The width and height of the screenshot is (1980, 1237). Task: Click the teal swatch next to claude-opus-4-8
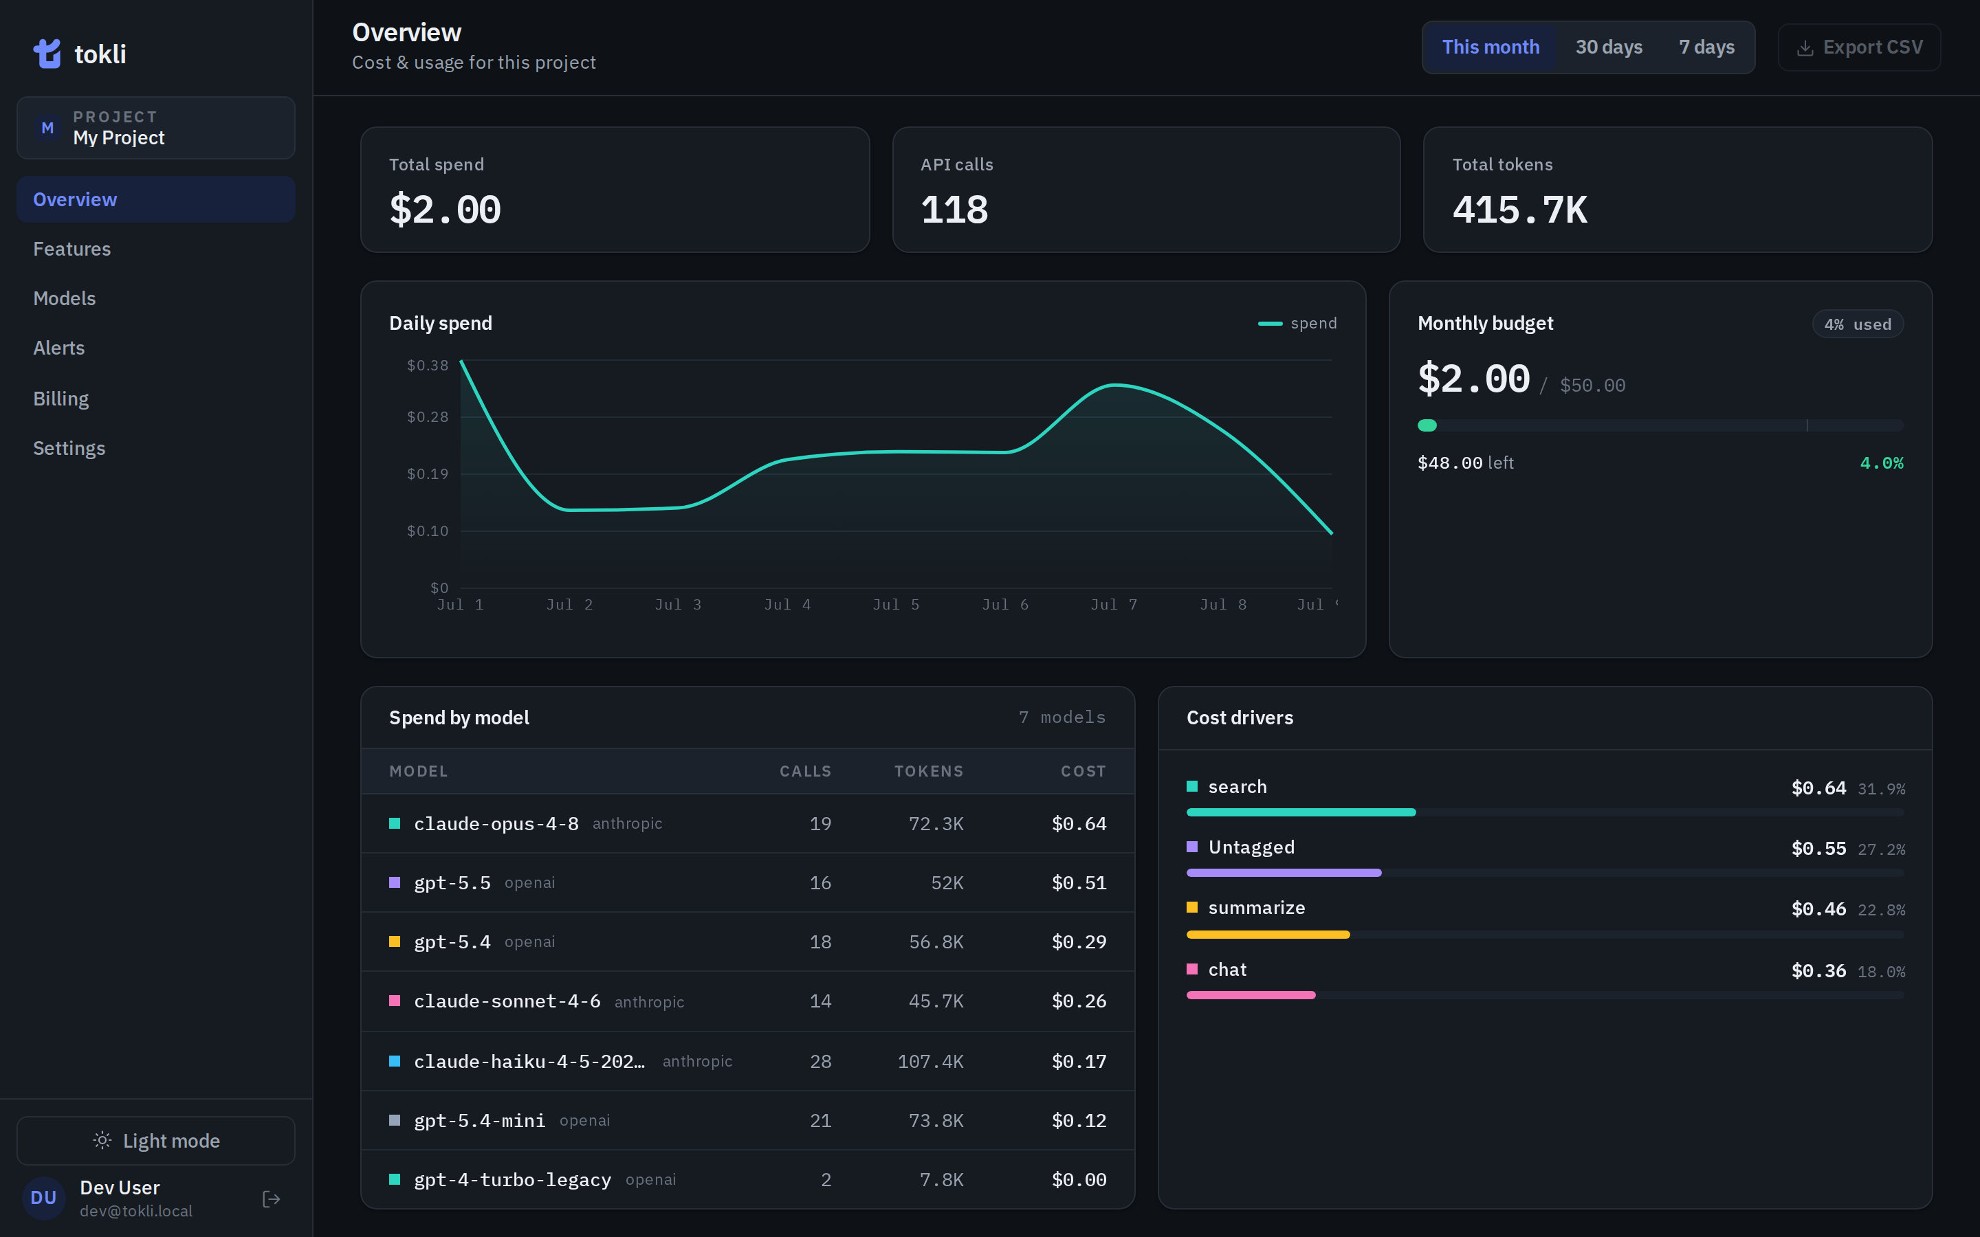pyautogui.click(x=395, y=823)
